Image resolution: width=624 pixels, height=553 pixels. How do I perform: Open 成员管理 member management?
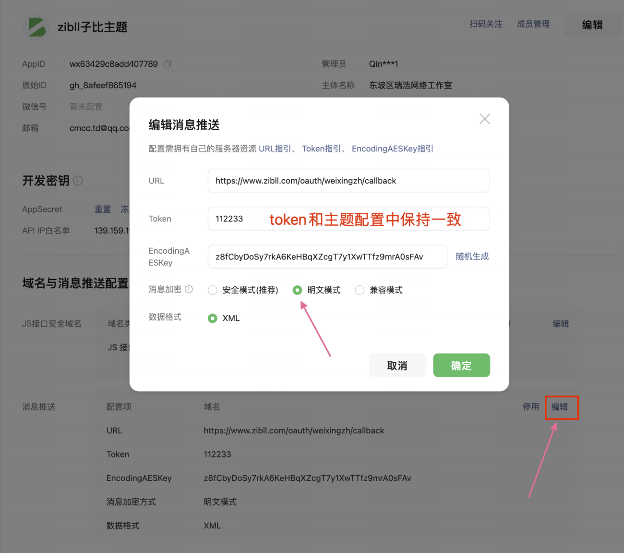pyautogui.click(x=533, y=24)
